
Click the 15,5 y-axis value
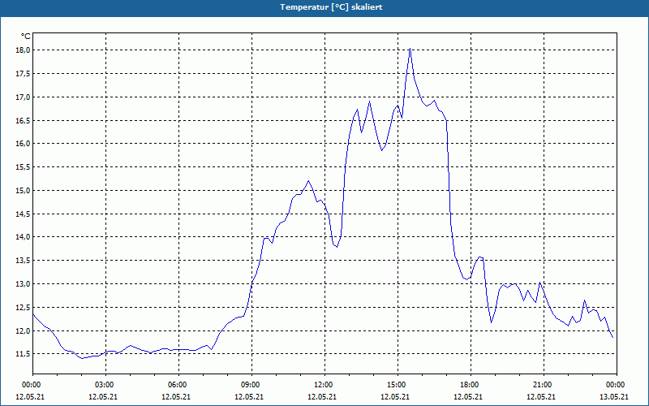click(24, 167)
